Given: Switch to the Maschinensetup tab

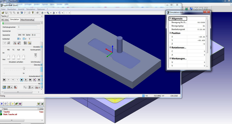Looking at the screenshot, I should click(27, 20).
